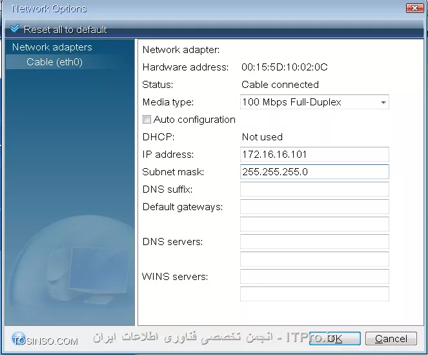This screenshot has height=355, width=428.
Task: Click the first WINS servers field
Action: [314, 277]
